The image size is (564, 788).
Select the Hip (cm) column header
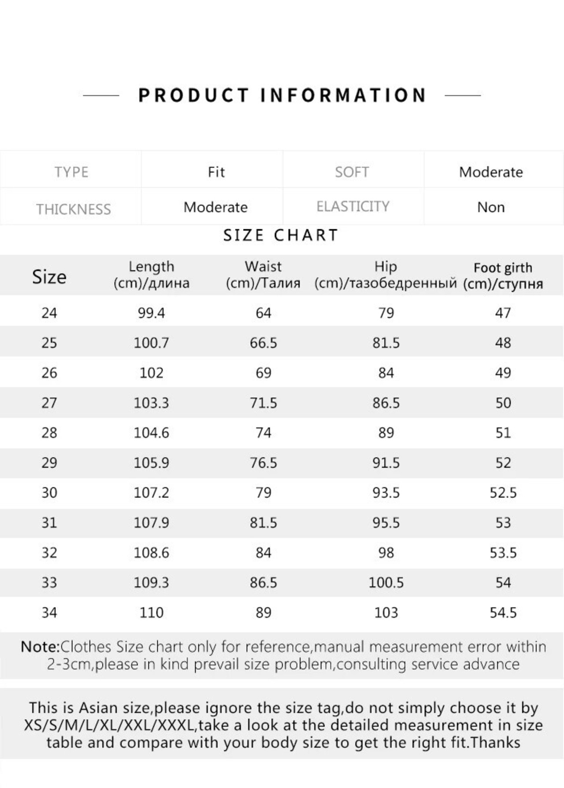(386, 275)
